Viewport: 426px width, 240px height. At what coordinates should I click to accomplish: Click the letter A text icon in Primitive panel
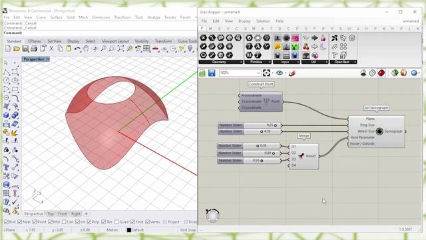(258, 47)
